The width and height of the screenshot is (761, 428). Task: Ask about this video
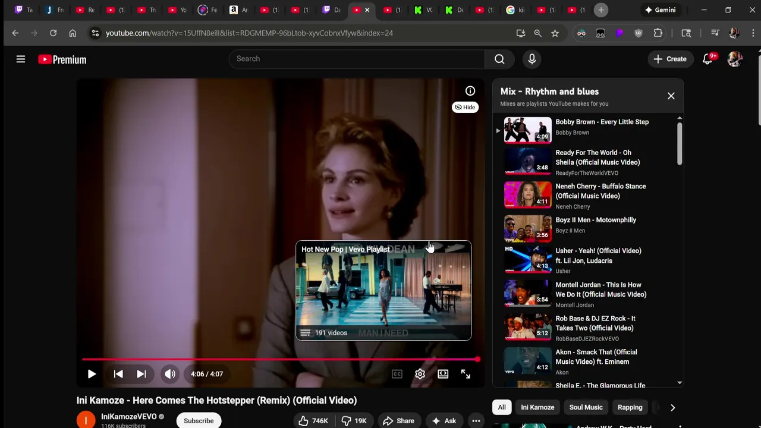coord(444,421)
